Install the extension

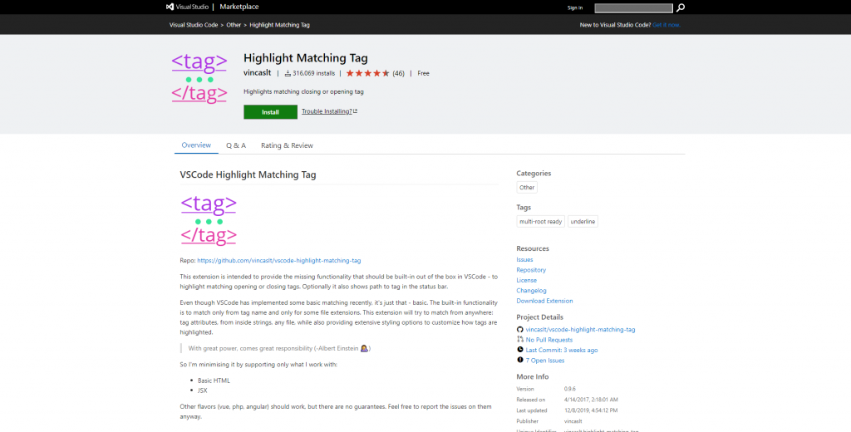pyautogui.click(x=270, y=112)
